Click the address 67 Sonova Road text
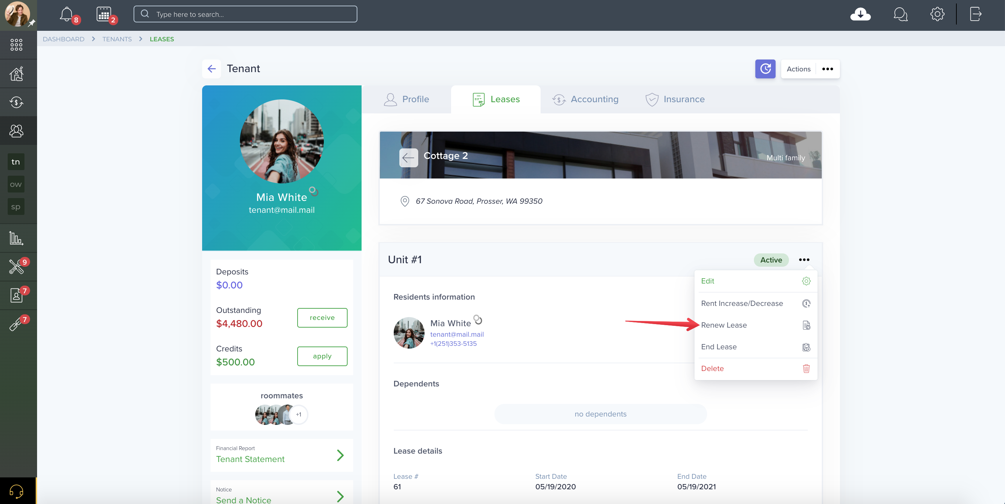This screenshot has width=1005, height=504. pyautogui.click(x=479, y=202)
